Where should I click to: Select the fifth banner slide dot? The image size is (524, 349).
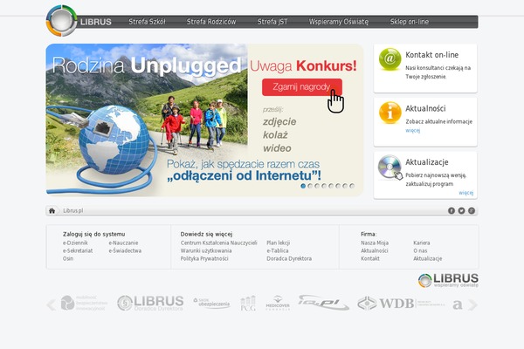tap(331, 186)
